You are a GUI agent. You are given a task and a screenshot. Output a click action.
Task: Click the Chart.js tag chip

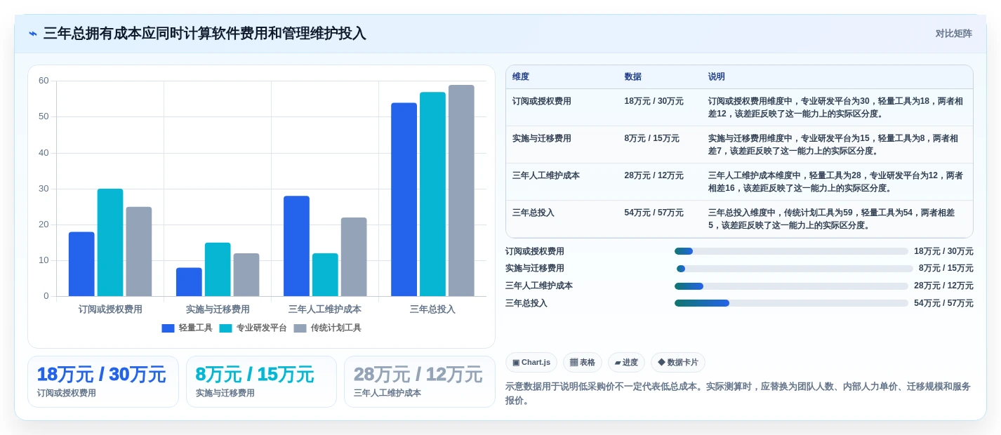531,362
